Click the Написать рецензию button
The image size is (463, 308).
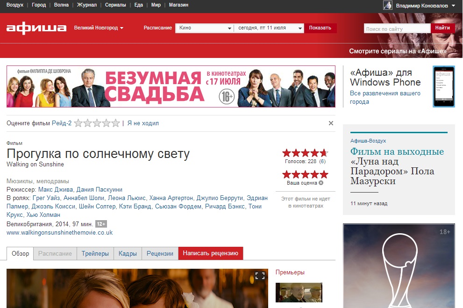[211, 253]
